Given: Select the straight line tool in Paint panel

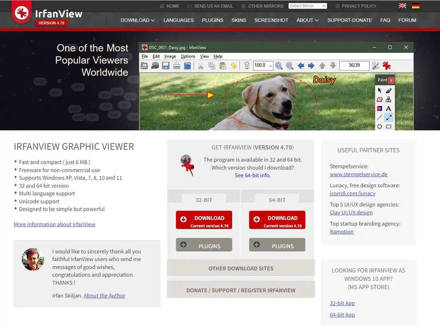Looking at the screenshot, I should [x=379, y=117].
